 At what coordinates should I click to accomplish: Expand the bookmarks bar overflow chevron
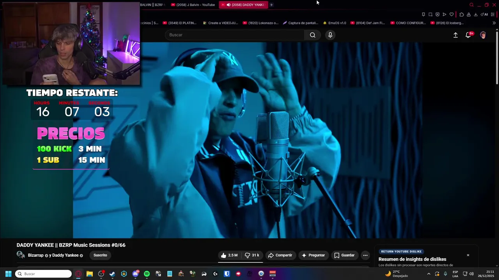[494, 23]
